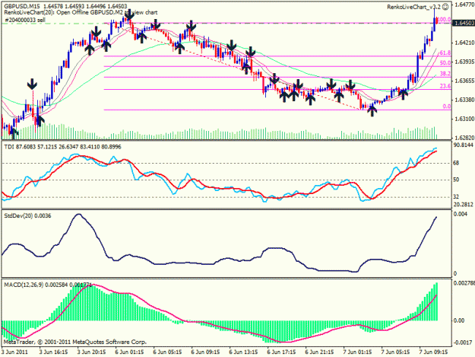The width and height of the screenshot is (475, 357).
Task: Click the smiley face icon beside RenkoLiveChart_v3.2
Action: coord(445,6)
